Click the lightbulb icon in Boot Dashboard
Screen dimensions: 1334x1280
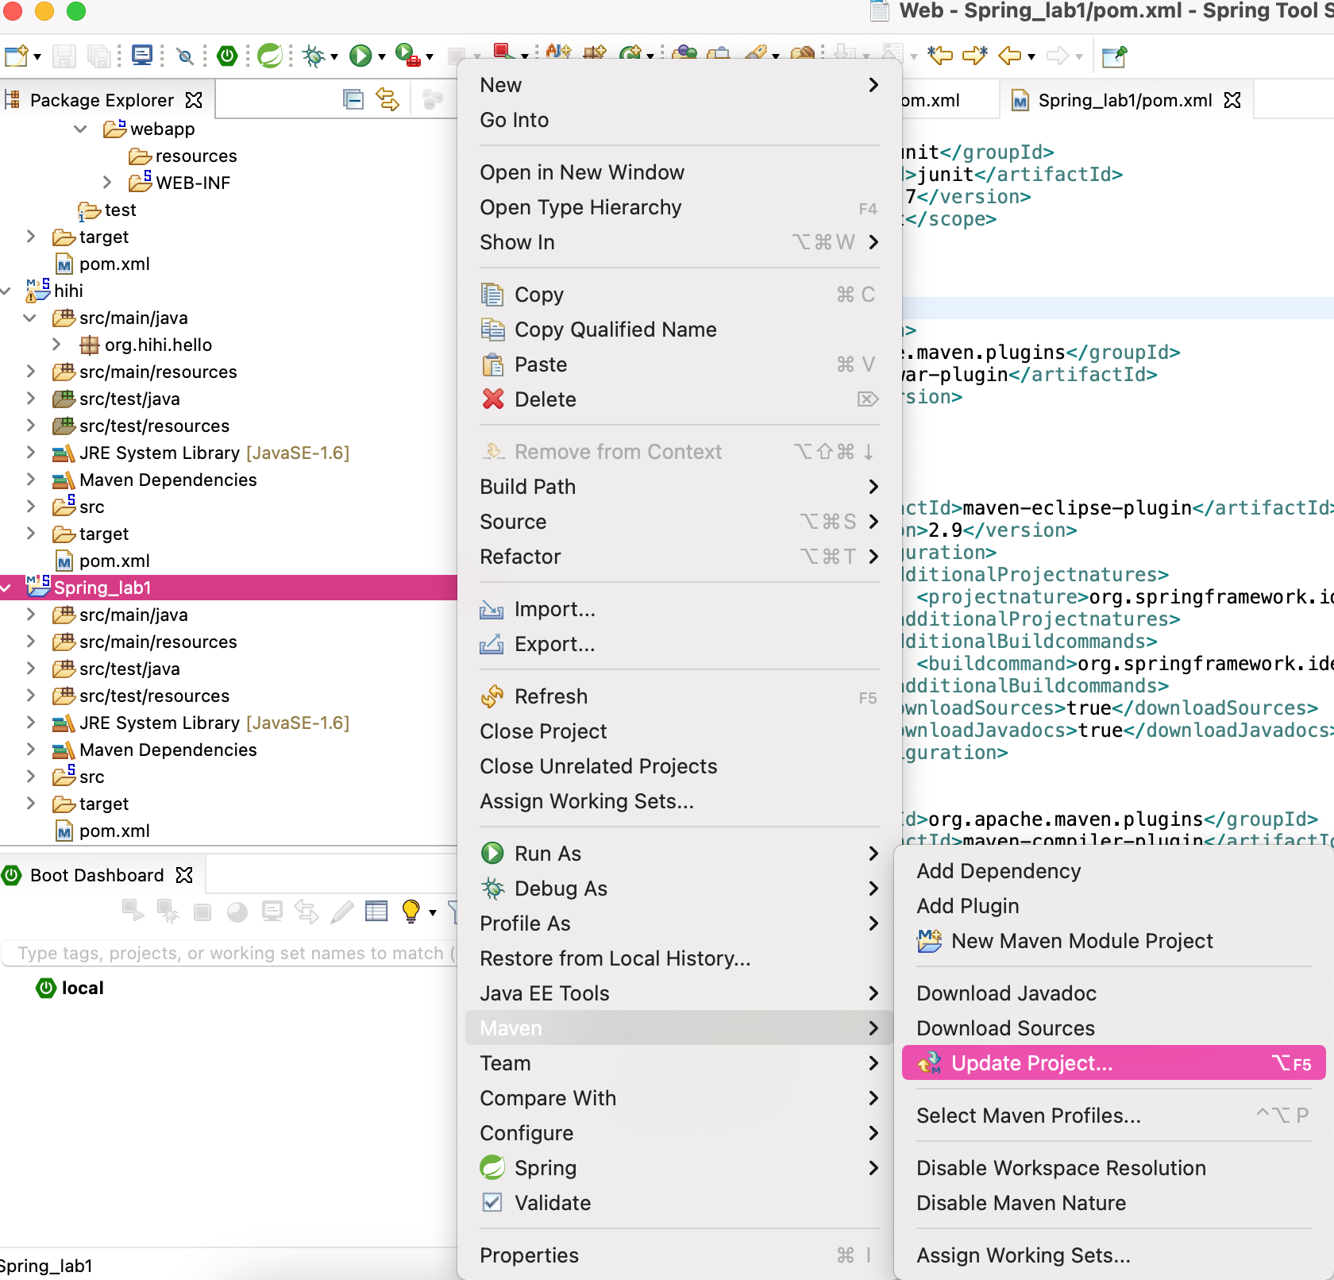click(411, 911)
